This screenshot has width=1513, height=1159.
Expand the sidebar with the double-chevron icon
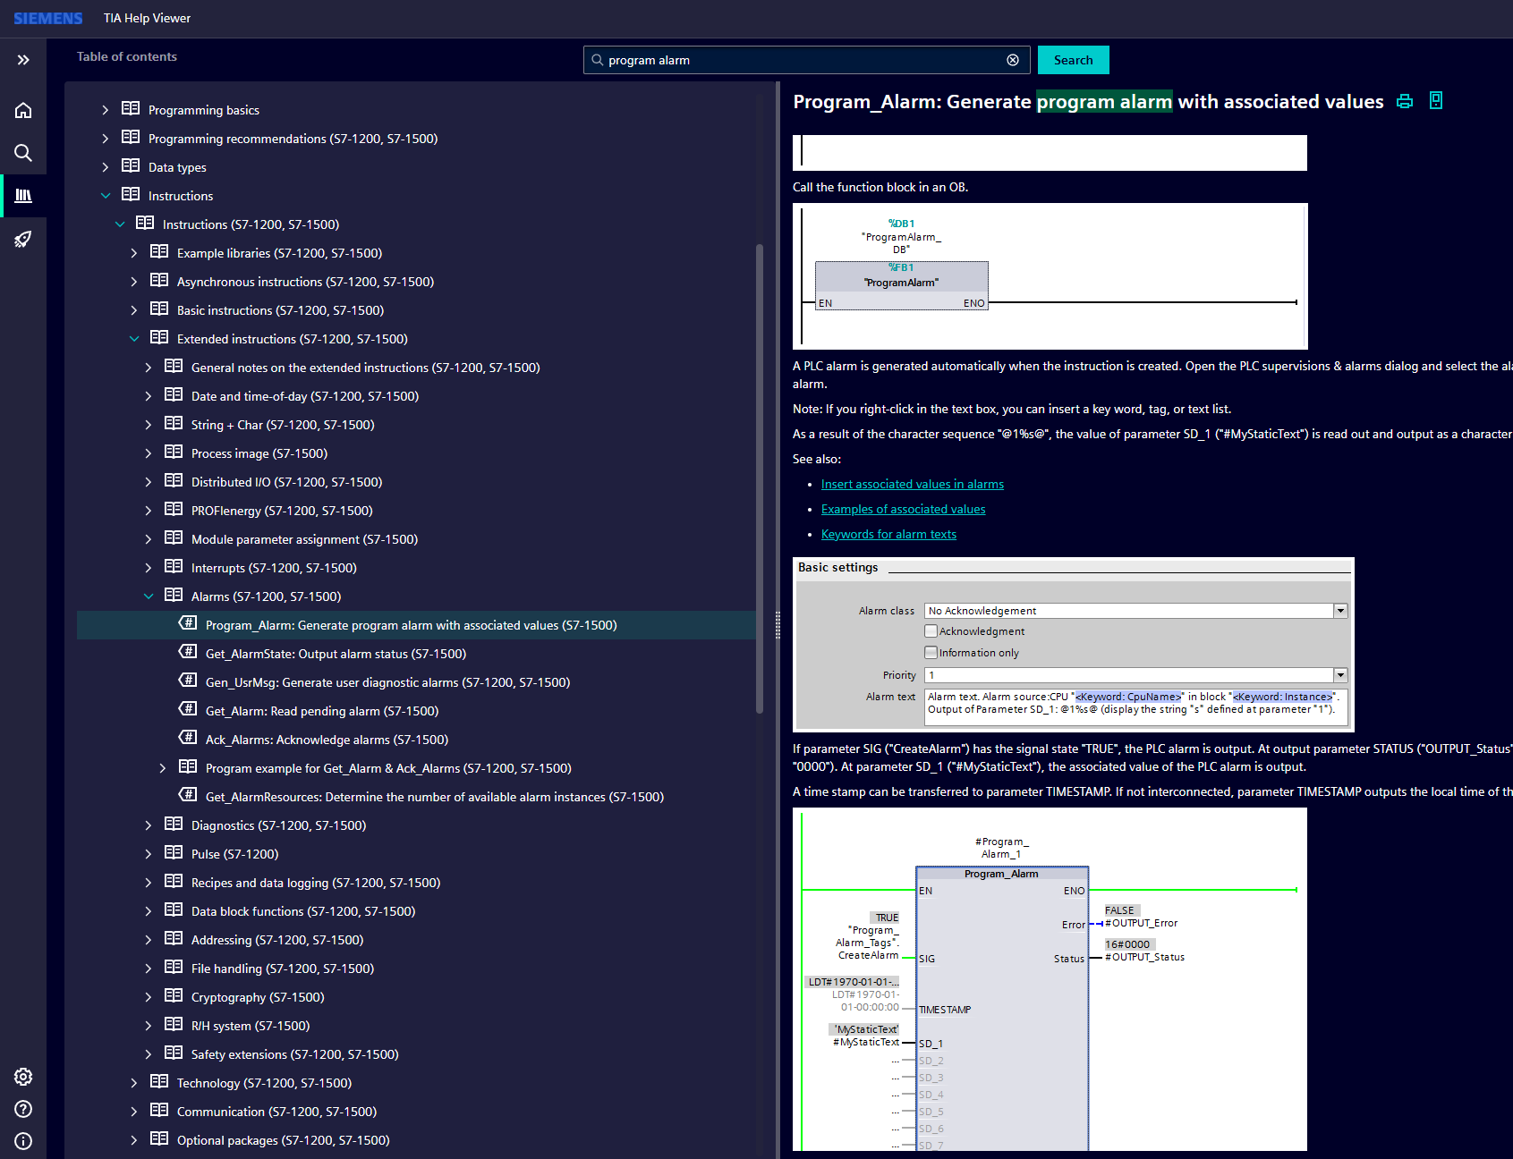[x=23, y=60]
